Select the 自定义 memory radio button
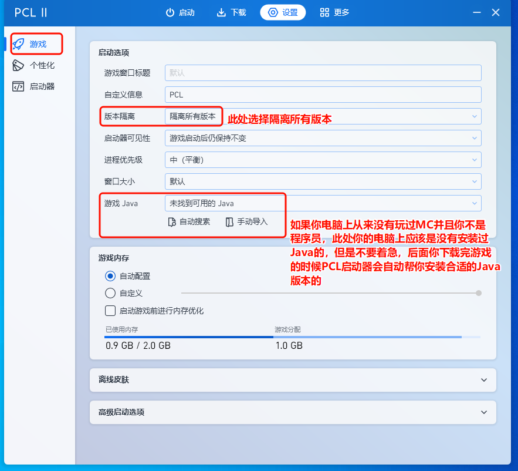The width and height of the screenshot is (518, 471). pyautogui.click(x=110, y=293)
